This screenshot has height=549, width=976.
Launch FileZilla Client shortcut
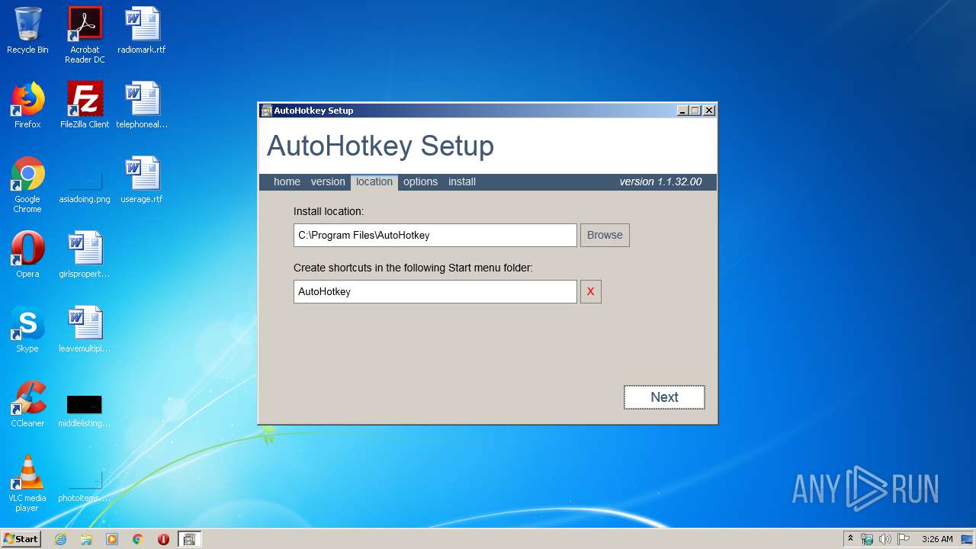85,105
